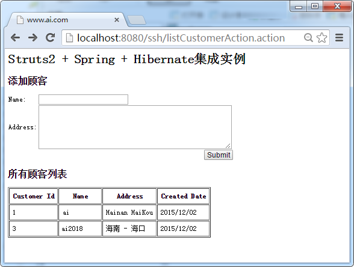The width and height of the screenshot is (354, 267).
Task: Submit the add customer form
Action: click(219, 155)
